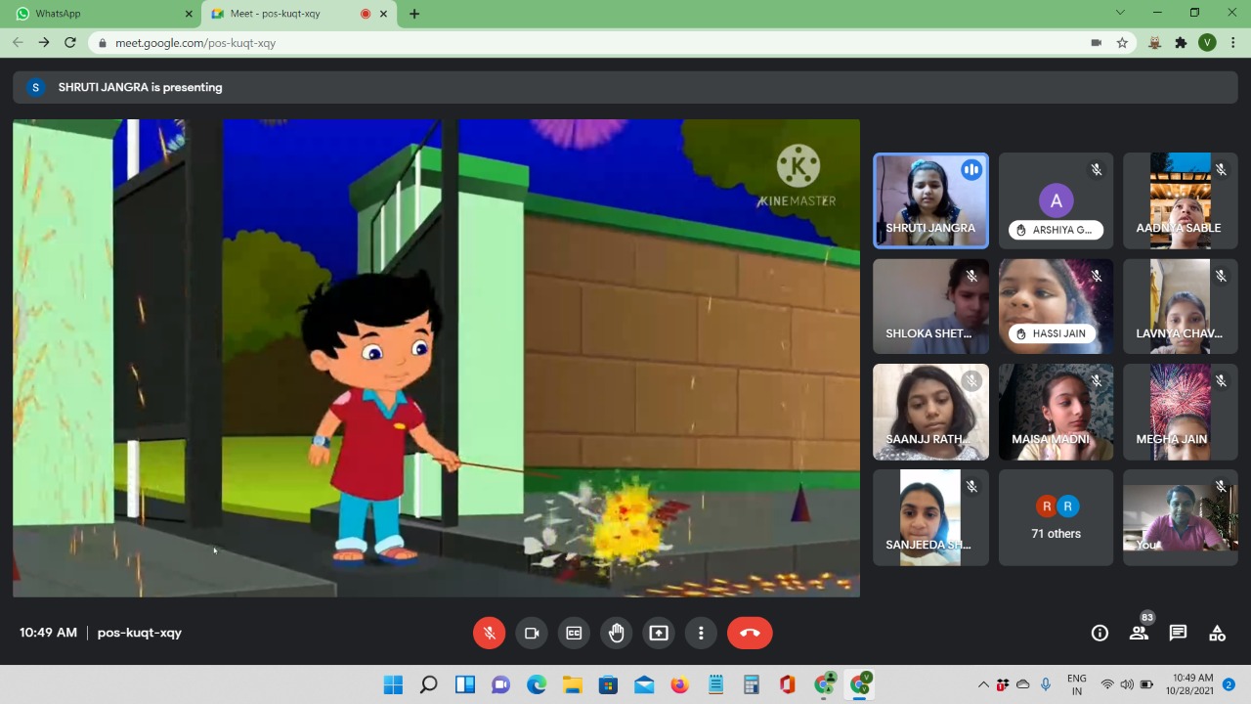1251x704 pixels.
Task: Open the notification badge showing 2
Action: (x=1229, y=684)
